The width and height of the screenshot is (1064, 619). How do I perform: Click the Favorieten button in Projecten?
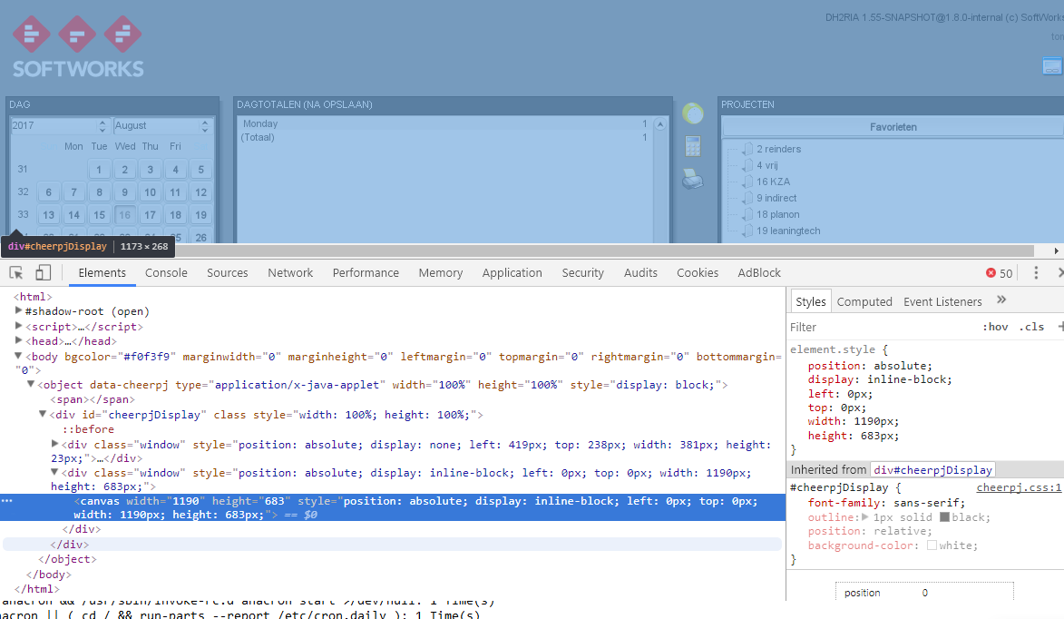[893, 127]
